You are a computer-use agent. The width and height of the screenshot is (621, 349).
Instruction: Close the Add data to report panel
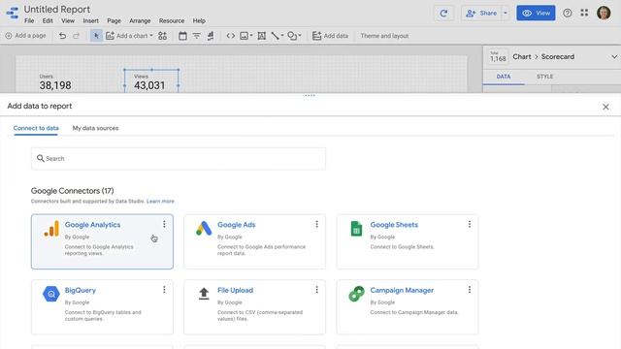[x=605, y=107]
